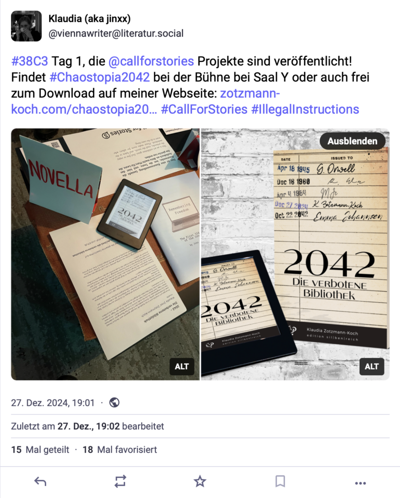This screenshot has height=498, width=400.
Task: Enlarge the 2042 book cover image
Action: pos(295,254)
